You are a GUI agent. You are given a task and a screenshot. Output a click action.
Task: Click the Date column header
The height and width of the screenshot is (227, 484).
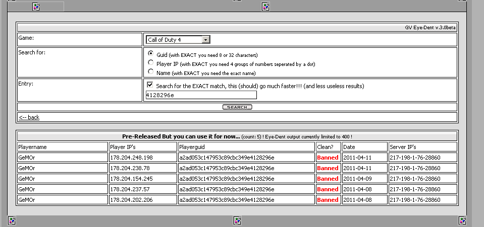[x=365, y=147]
